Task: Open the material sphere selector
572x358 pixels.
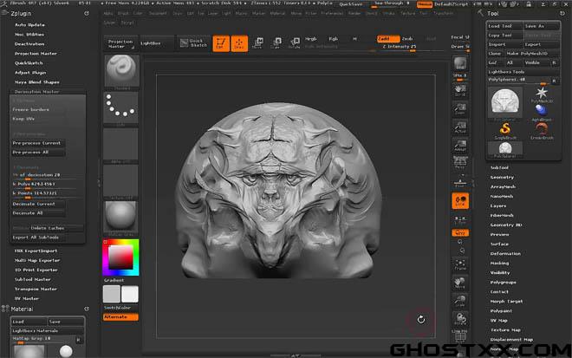Action: click(120, 216)
